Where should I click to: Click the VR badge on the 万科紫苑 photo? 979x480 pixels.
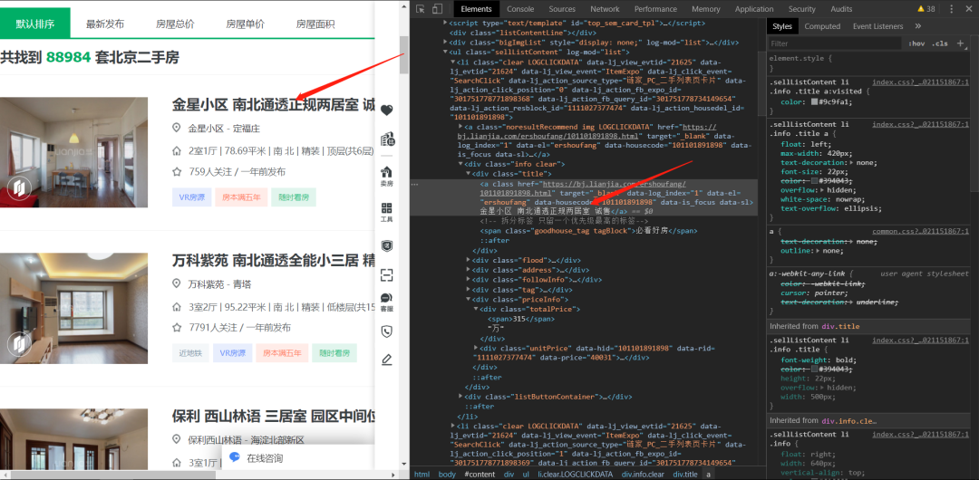(x=19, y=343)
